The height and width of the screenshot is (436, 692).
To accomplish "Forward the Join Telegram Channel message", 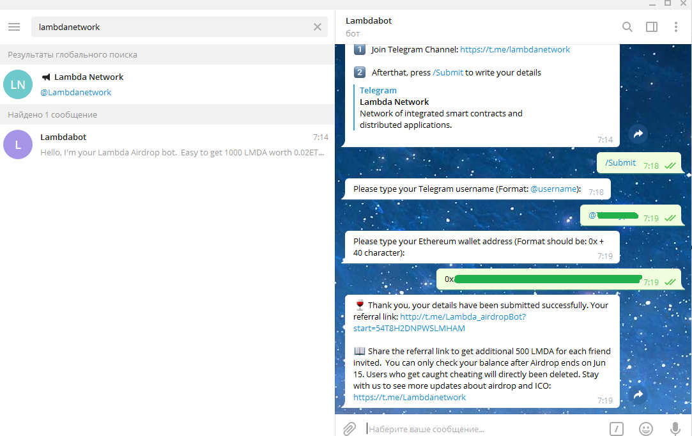I will 638,134.
